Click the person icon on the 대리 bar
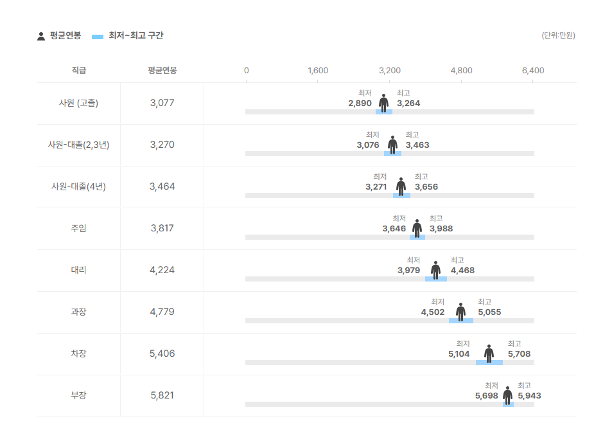 point(436,270)
